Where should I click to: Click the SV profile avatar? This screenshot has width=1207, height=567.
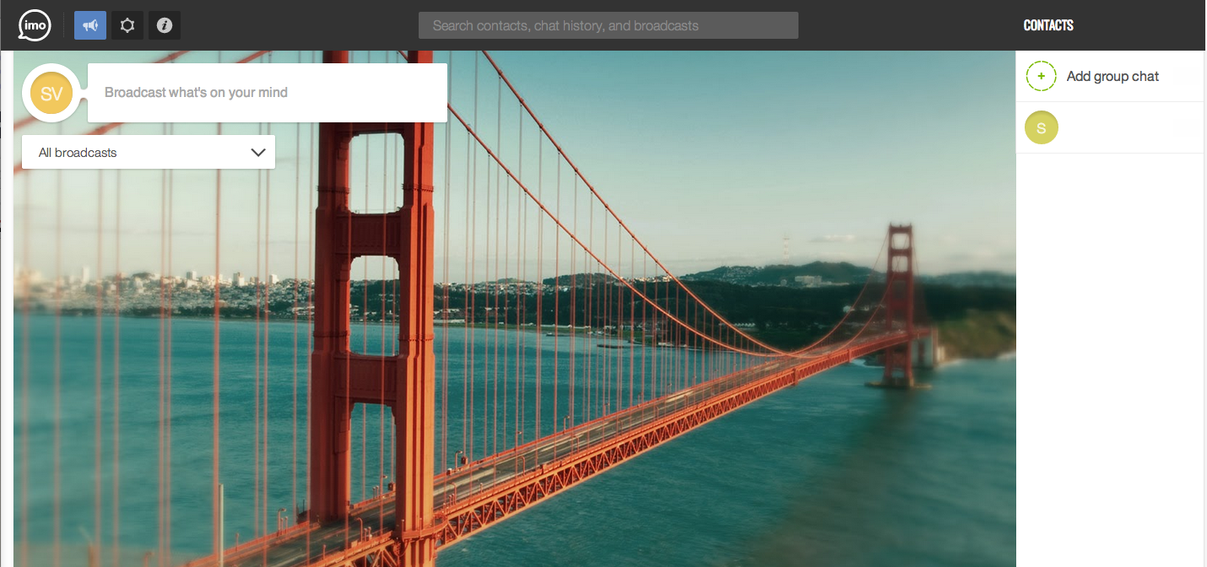point(51,93)
